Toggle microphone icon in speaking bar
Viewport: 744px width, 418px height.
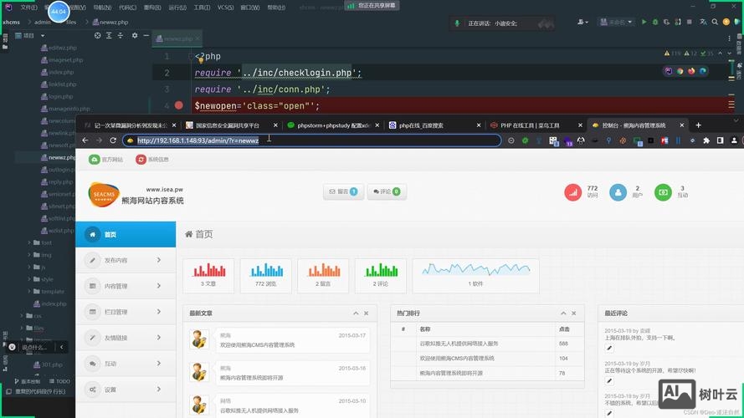tap(457, 23)
